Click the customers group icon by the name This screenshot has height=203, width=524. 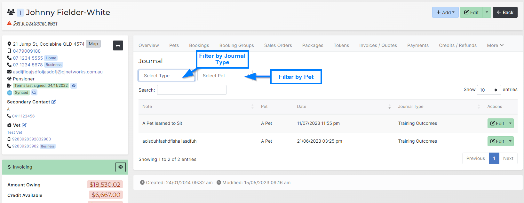coord(11,12)
